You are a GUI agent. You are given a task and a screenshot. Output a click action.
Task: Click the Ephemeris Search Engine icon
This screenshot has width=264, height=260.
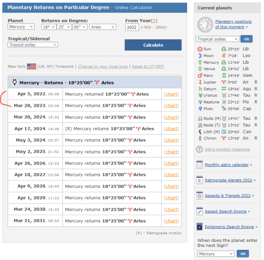coord(199,227)
